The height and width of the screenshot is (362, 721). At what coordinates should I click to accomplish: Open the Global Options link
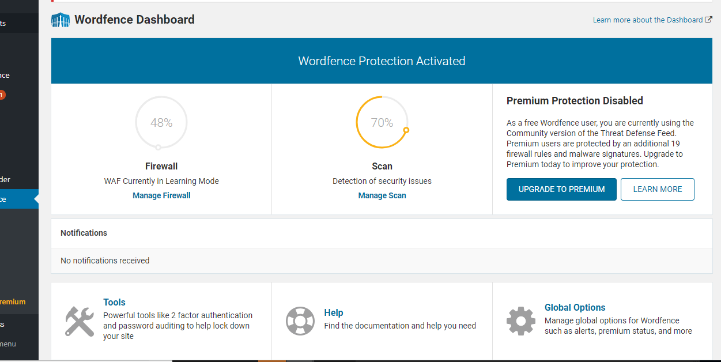(x=575, y=307)
